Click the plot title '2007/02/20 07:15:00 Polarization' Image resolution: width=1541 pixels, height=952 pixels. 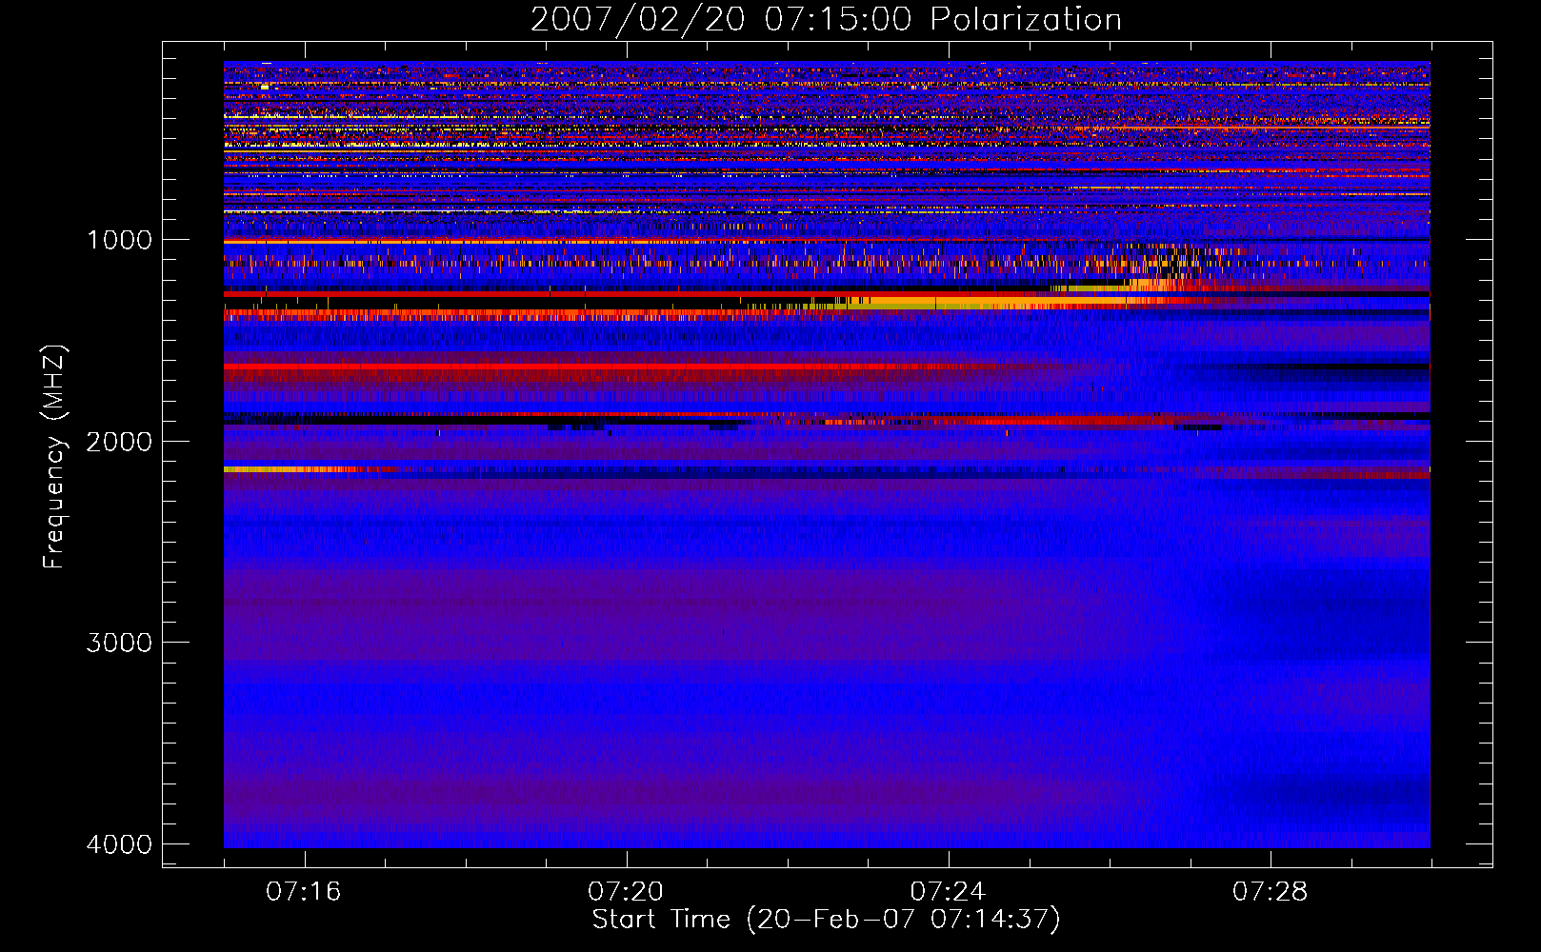(x=826, y=20)
